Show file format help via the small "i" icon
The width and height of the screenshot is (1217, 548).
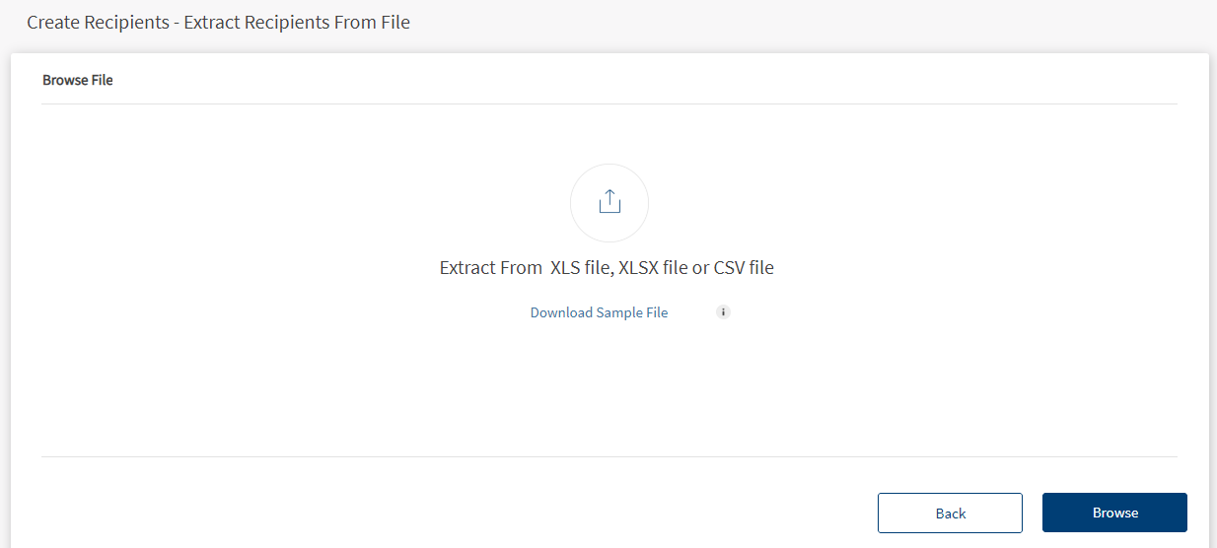click(x=723, y=312)
